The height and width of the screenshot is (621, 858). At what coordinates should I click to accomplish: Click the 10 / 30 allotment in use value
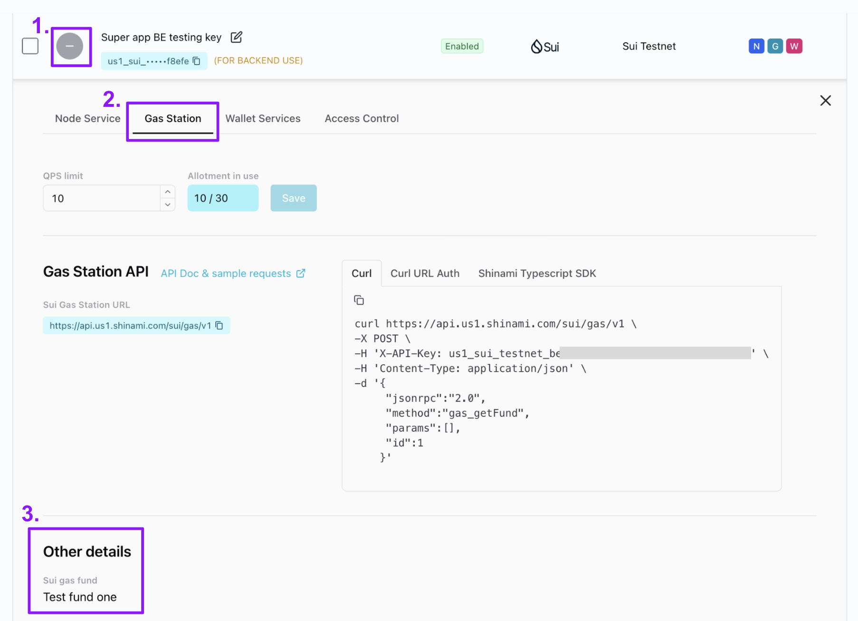pyautogui.click(x=223, y=198)
